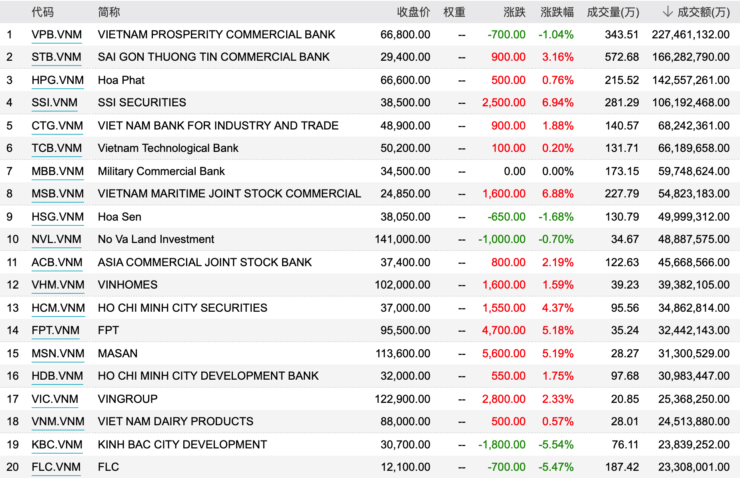Open the MBB.VNM stock link
Image resolution: width=740 pixels, height=478 pixels.
pyautogui.click(x=58, y=171)
